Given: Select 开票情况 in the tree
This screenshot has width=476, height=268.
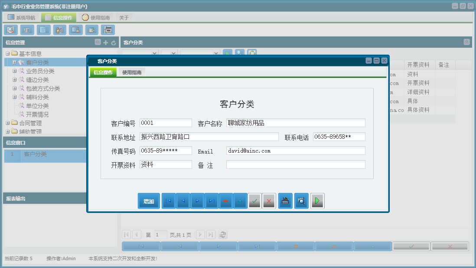Looking at the screenshot, I should pos(37,114).
